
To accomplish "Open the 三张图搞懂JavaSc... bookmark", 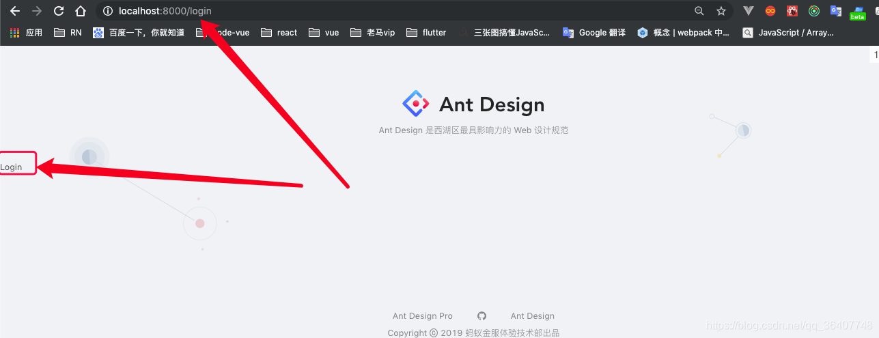I will click(504, 32).
